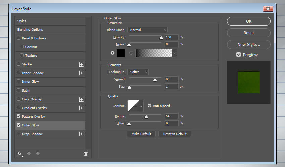Close the Layer Style dialog
285x167 pixels.
tap(268, 9)
